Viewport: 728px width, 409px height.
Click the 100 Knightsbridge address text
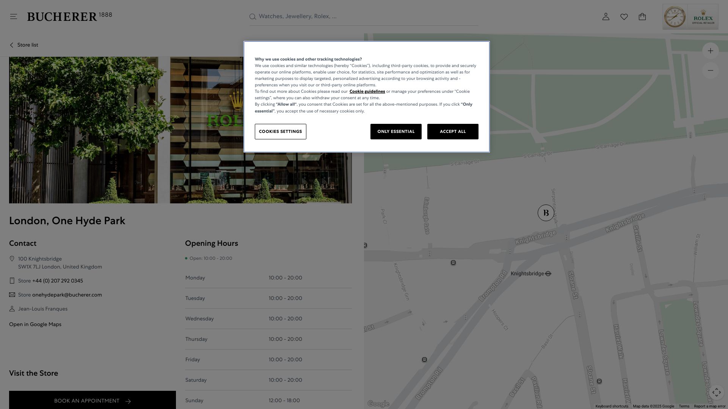pos(40,259)
